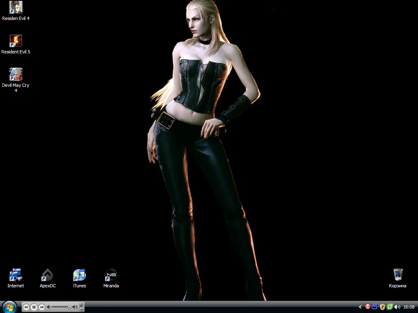Viewport: 418px width, 313px height.
Task: Select the iTunes desktop icon
Action: (x=80, y=278)
